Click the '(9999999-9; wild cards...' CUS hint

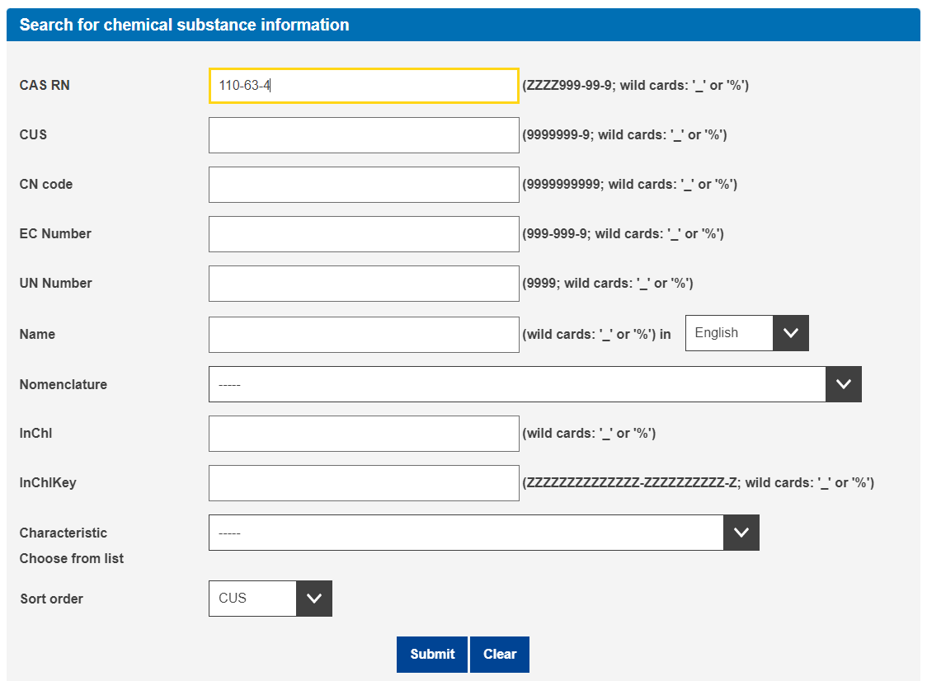624,134
